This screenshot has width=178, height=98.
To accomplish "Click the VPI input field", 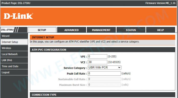I will [x=97, y=57].
